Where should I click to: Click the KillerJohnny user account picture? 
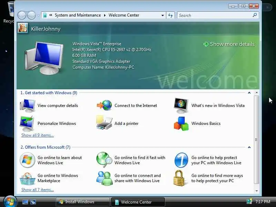tap(23, 28)
